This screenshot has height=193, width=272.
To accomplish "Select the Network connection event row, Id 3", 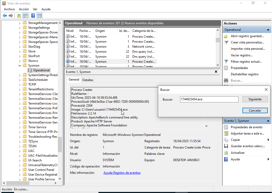I will pyautogui.click(x=111, y=47).
